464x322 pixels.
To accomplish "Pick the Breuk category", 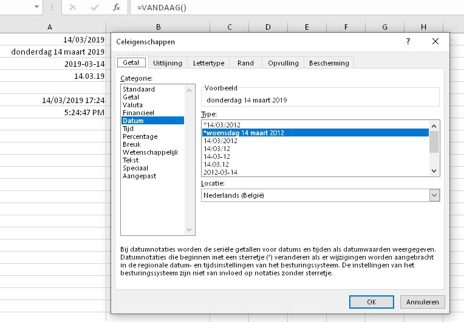I will tap(152, 144).
